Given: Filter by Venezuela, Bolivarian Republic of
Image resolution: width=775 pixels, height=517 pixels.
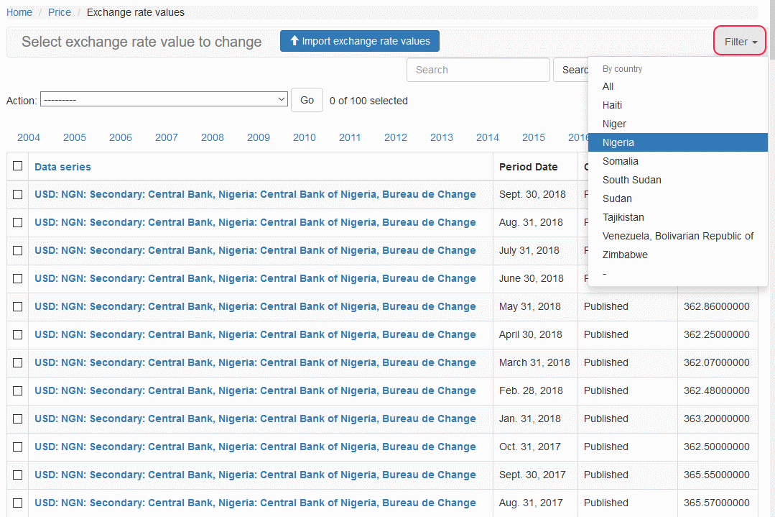Looking at the screenshot, I should pos(677,236).
